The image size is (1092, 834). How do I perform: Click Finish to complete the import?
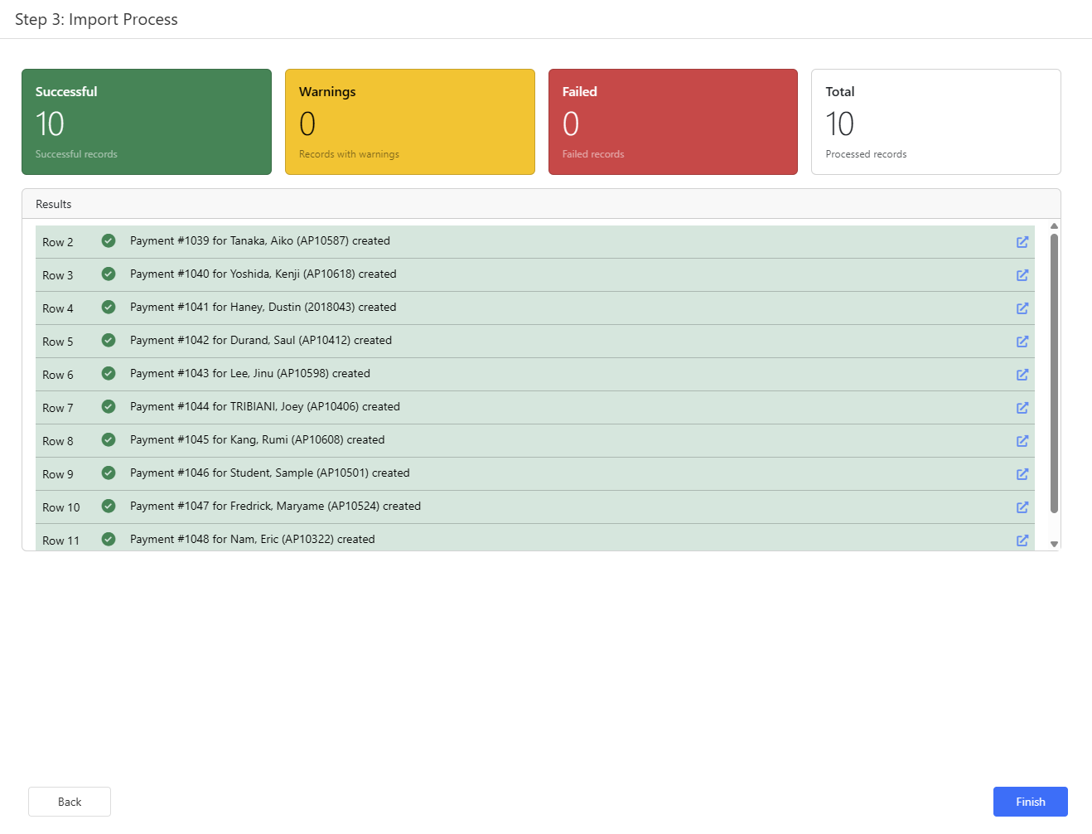pyautogui.click(x=1030, y=802)
